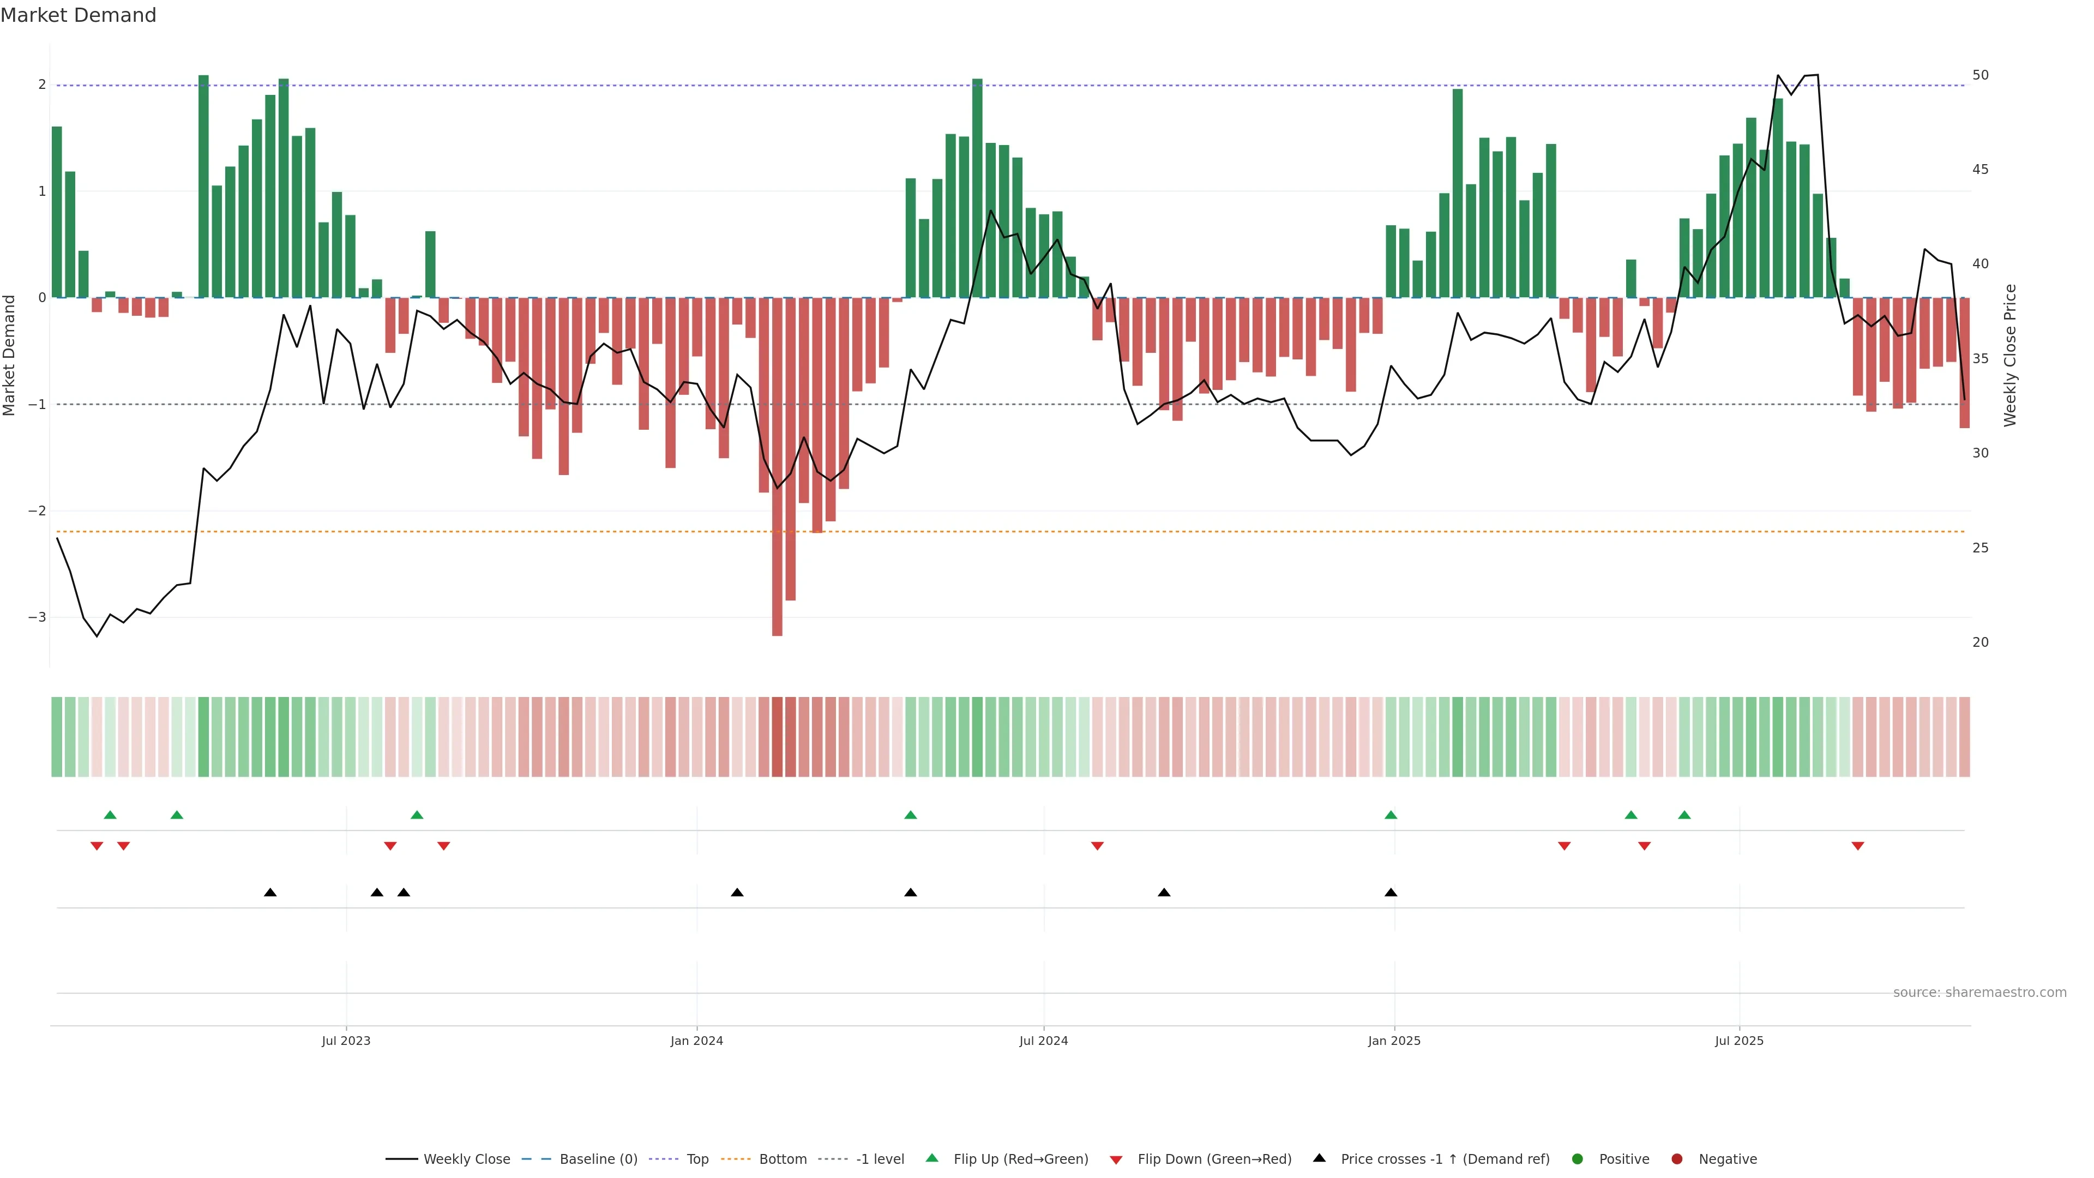The image size is (2094, 1178).
Task: Click the Market Demand chart title
Action: click(x=78, y=15)
